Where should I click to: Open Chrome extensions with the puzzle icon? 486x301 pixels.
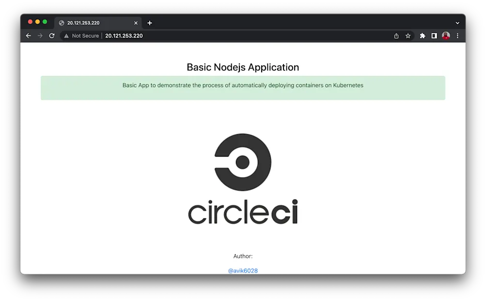(422, 35)
